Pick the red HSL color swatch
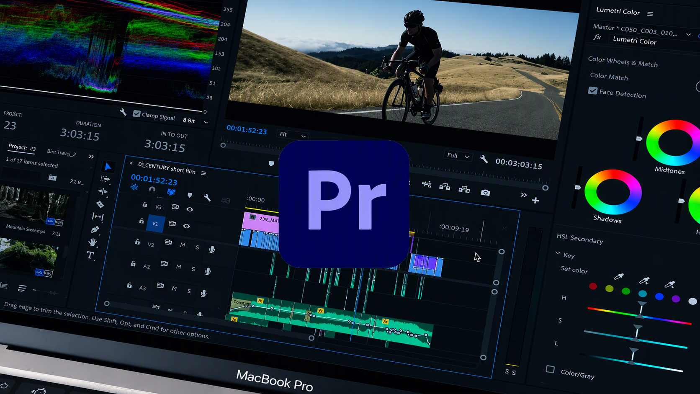This screenshot has height=394, width=700. coord(593,286)
